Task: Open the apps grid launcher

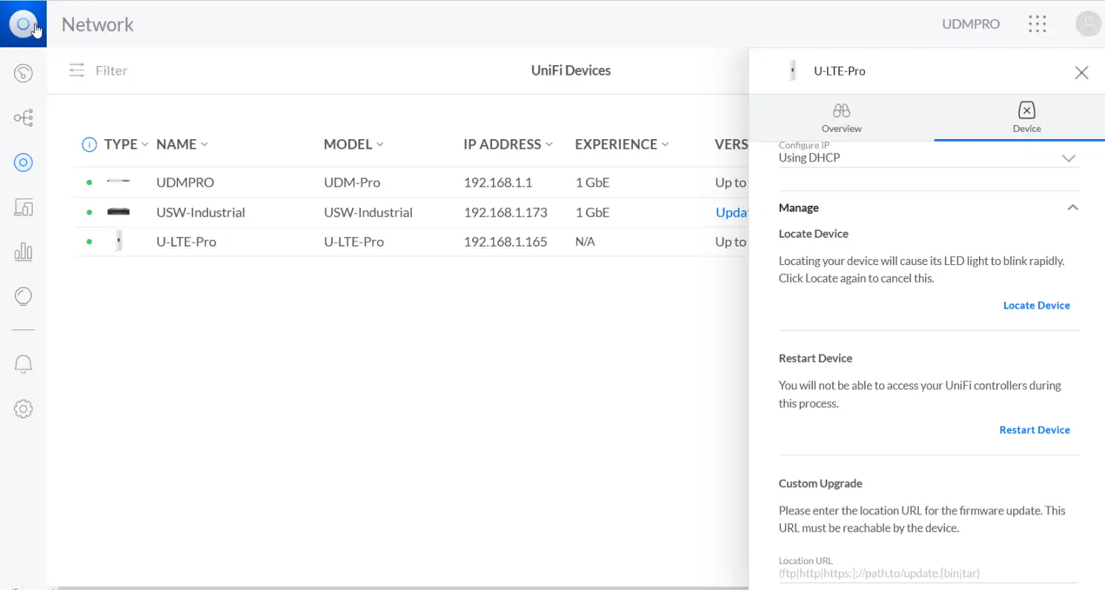Action: [x=1038, y=24]
